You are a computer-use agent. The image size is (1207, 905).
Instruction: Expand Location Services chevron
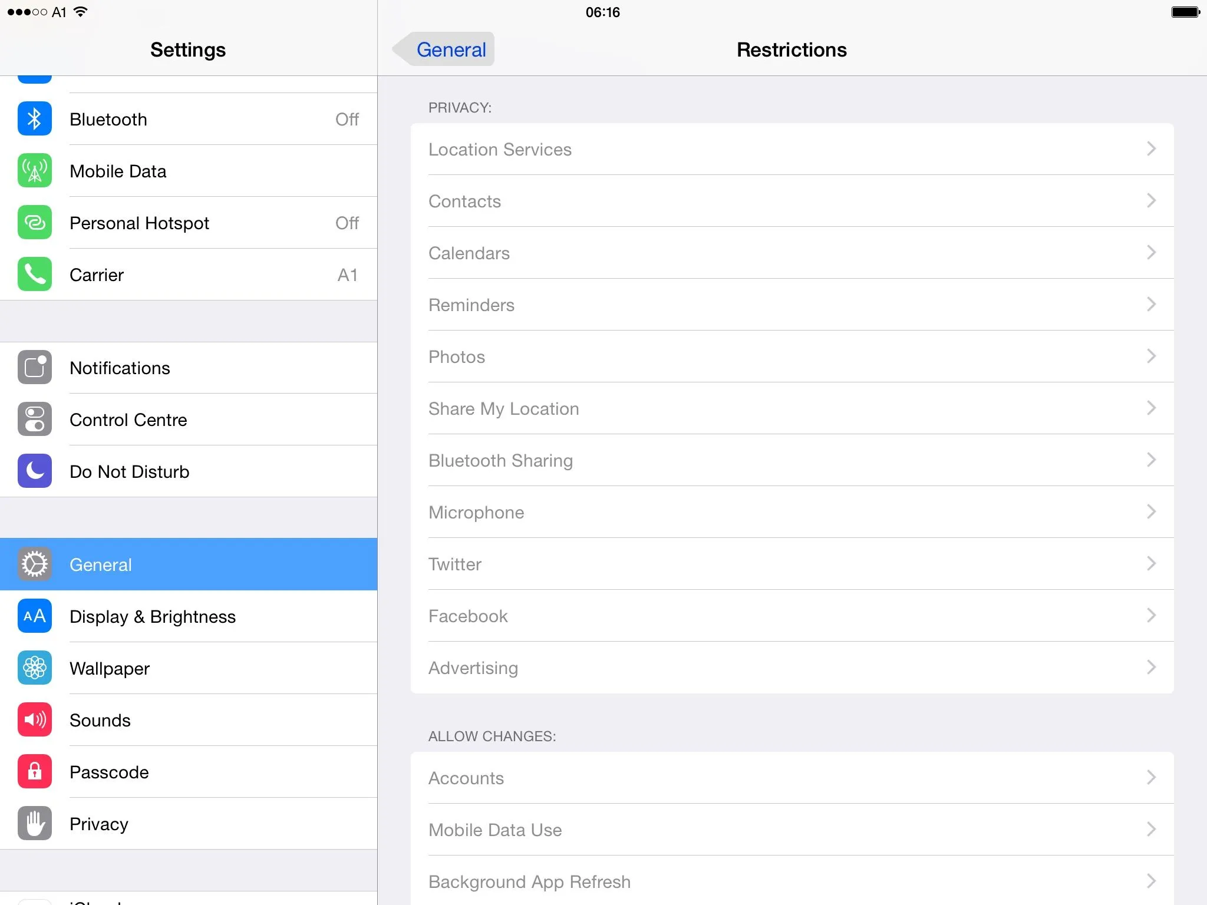pyautogui.click(x=1151, y=149)
